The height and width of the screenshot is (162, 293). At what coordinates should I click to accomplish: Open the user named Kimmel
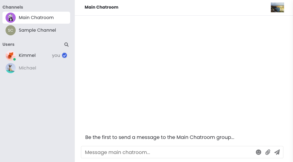click(x=27, y=55)
